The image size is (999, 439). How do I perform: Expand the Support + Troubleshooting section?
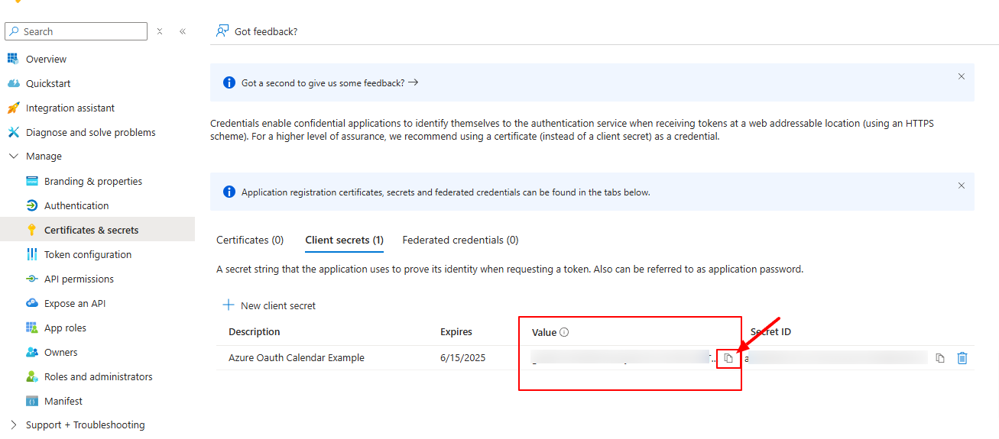13,424
